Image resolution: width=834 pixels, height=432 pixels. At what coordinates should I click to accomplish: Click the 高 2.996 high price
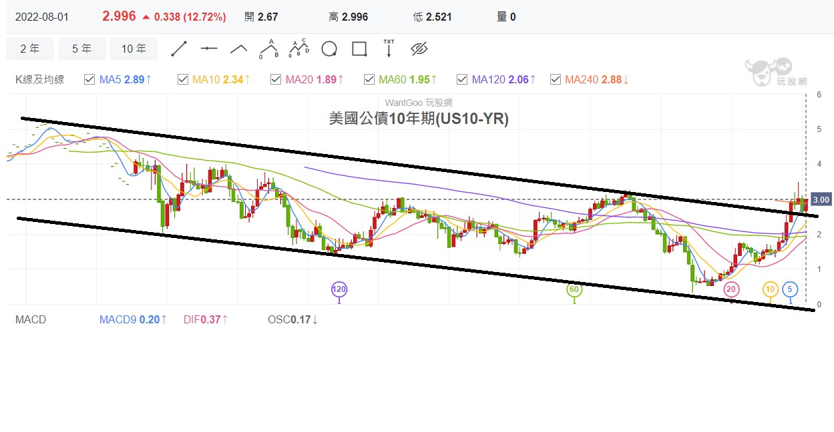click(x=349, y=17)
